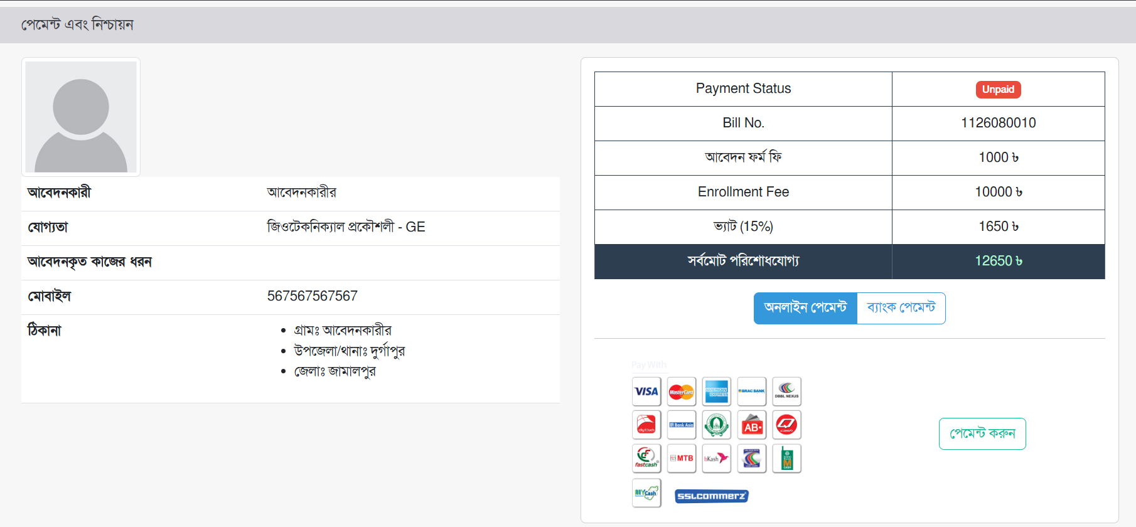Pick the American Express payment icon
Image resolution: width=1136 pixels, height=527 pixels.
pos(717,391)
